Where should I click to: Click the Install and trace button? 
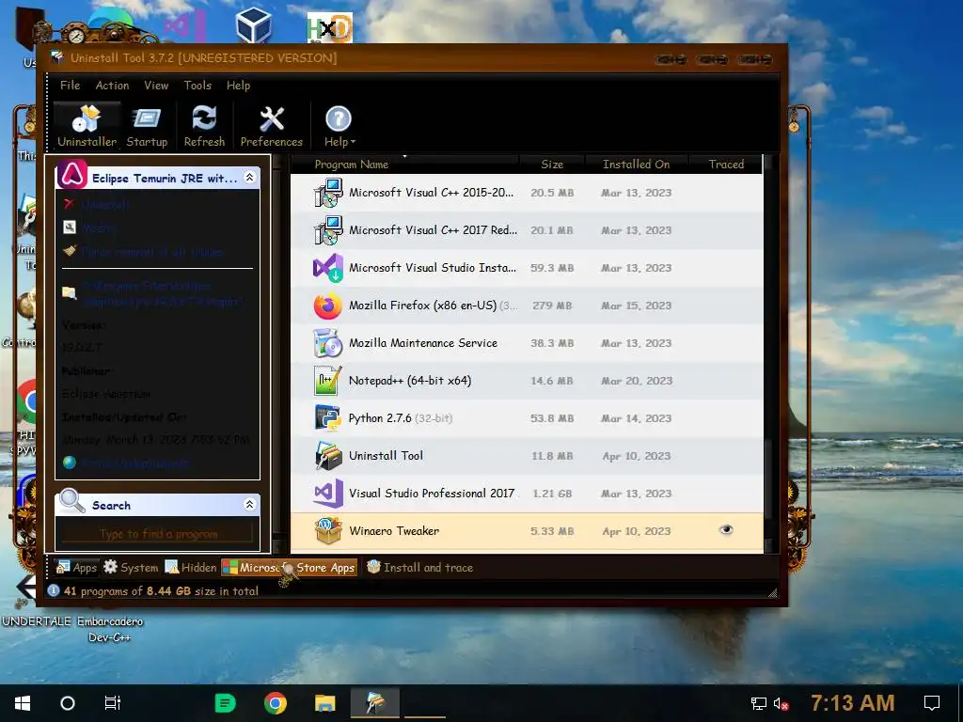420,567
